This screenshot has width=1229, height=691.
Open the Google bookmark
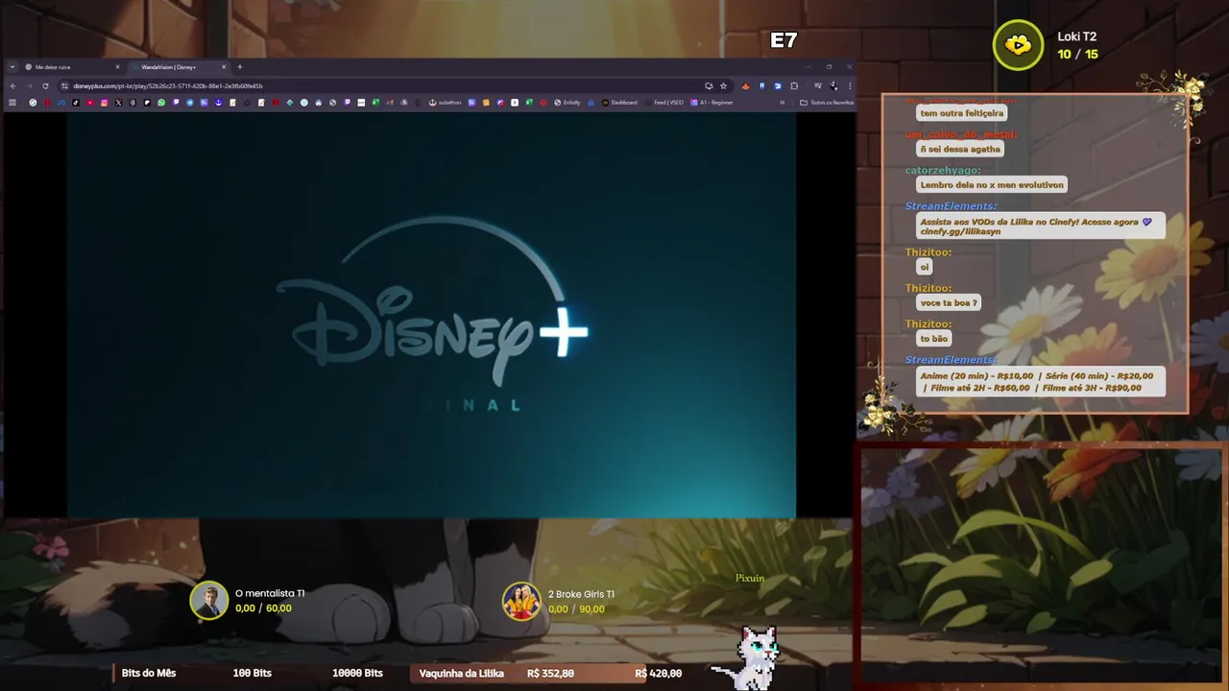(33, 102)
